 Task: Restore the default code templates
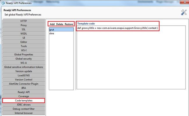(69, 24)
